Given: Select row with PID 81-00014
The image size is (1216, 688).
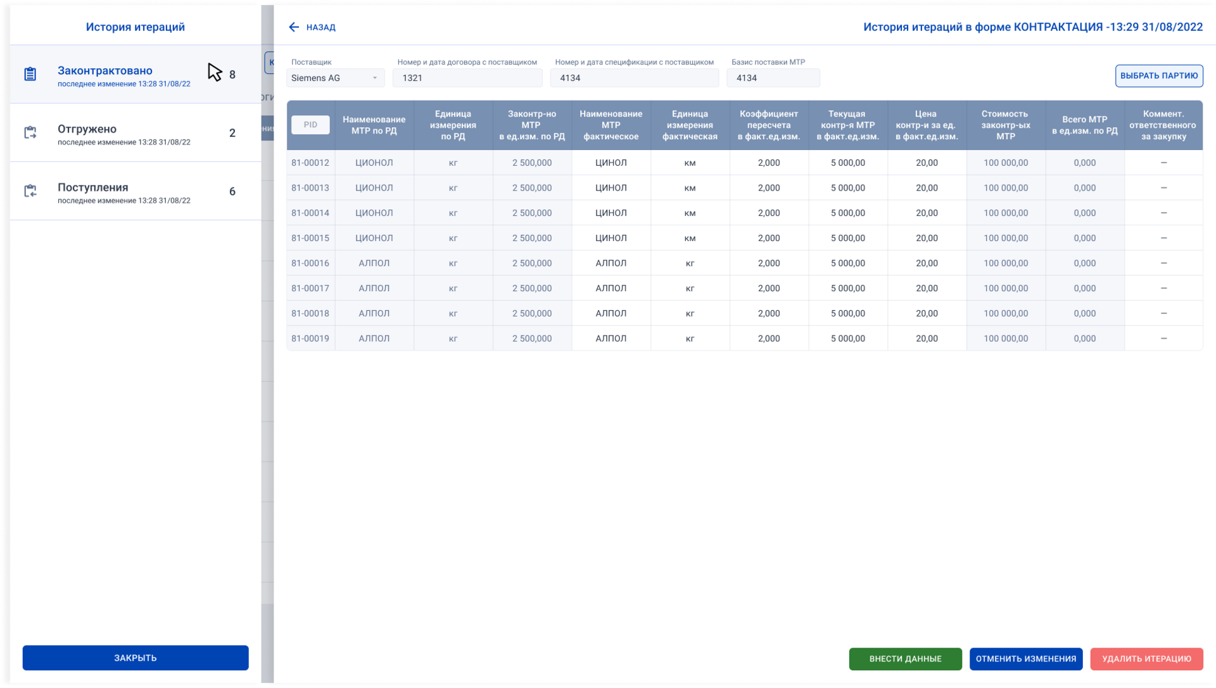Looking at the screenshot, I should 745,213.
